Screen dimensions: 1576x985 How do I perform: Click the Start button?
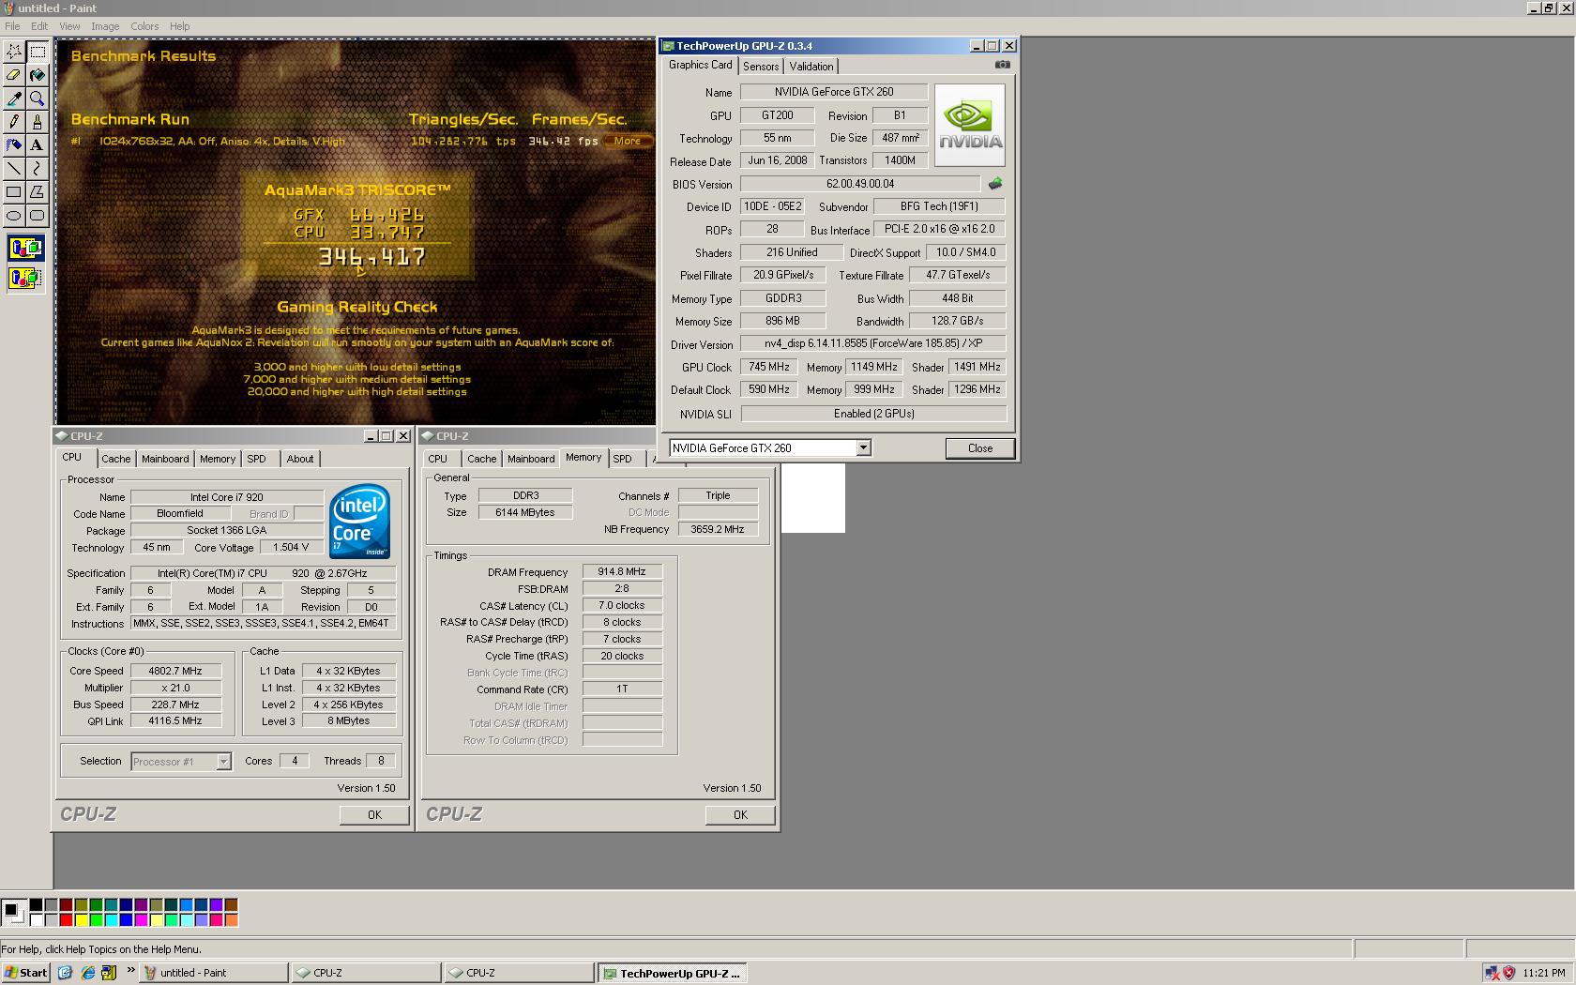coord(26,973)
